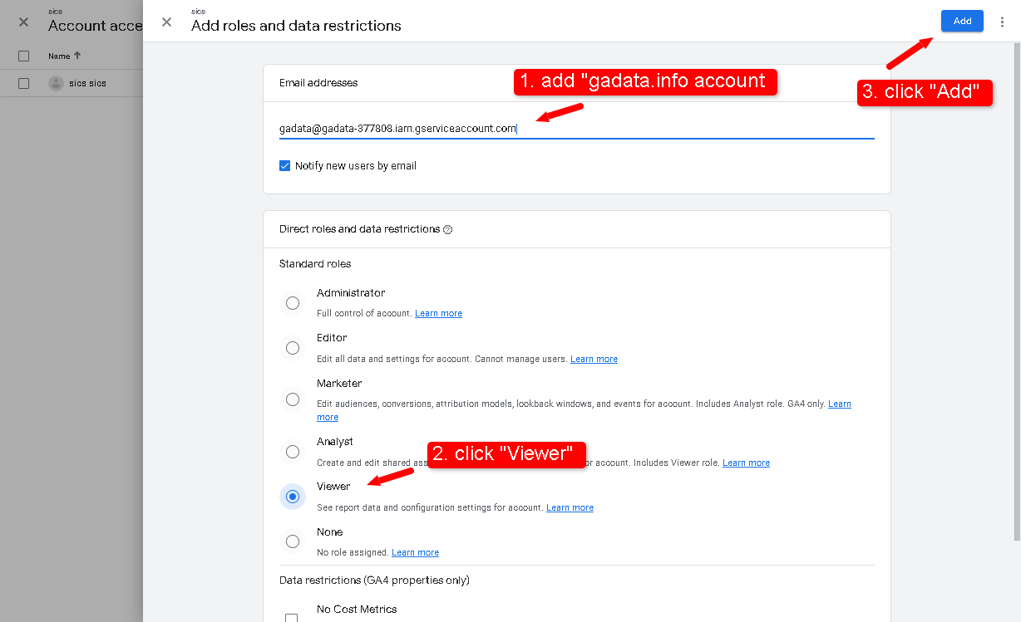Select the Administrator role radio button
Screen dimensions: 1021x622
point(293,303)
